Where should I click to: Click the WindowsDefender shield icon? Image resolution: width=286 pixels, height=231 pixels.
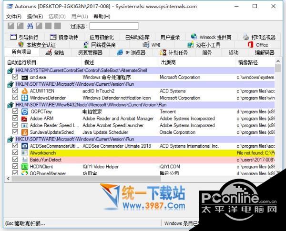(x=25, y=98)
